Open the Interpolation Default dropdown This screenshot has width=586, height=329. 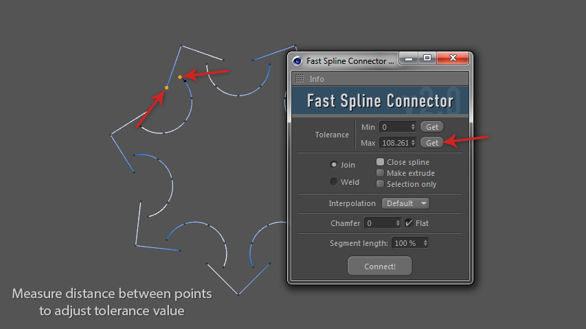(x=405, y=203)
